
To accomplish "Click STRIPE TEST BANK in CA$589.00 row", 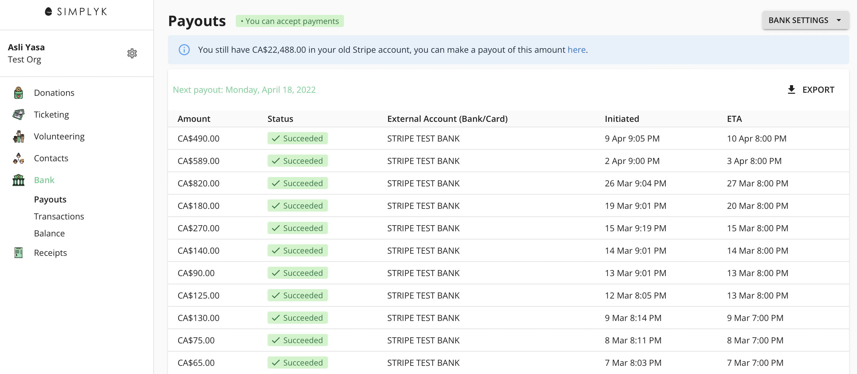I will (423, 161).
